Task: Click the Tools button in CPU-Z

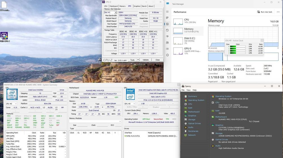Action: (132, 60)
